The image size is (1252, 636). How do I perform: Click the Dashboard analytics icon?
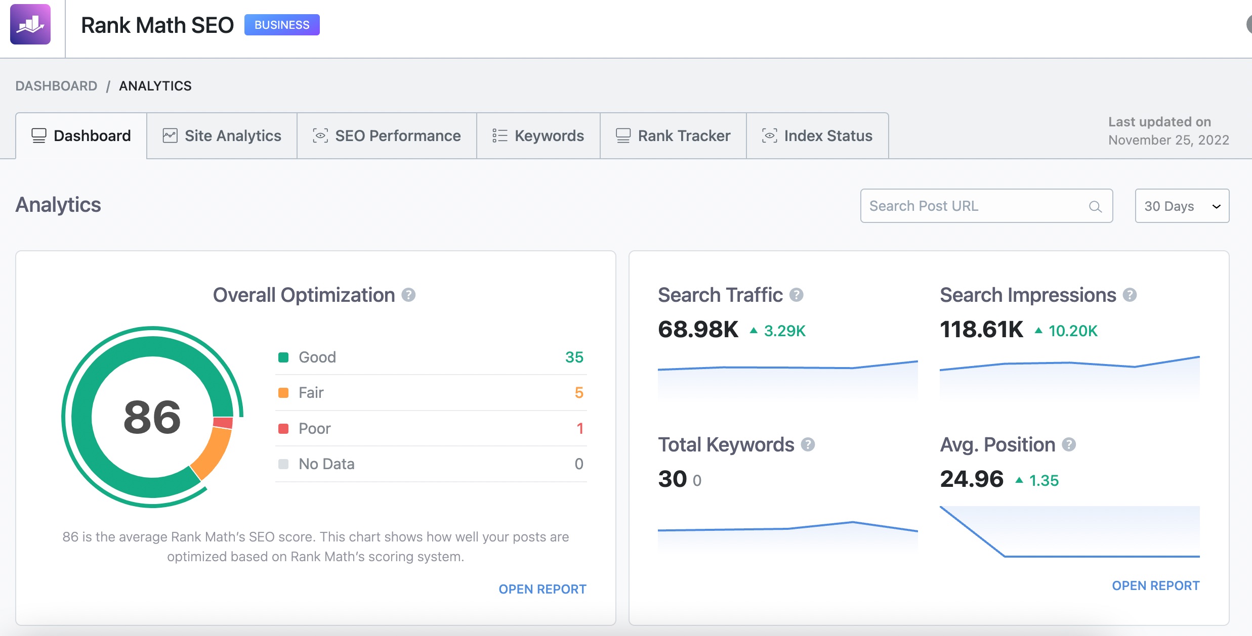point(38,137)
